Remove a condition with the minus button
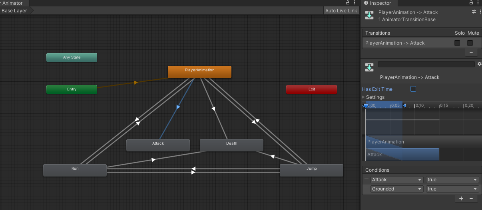 [x=471, y=198]
